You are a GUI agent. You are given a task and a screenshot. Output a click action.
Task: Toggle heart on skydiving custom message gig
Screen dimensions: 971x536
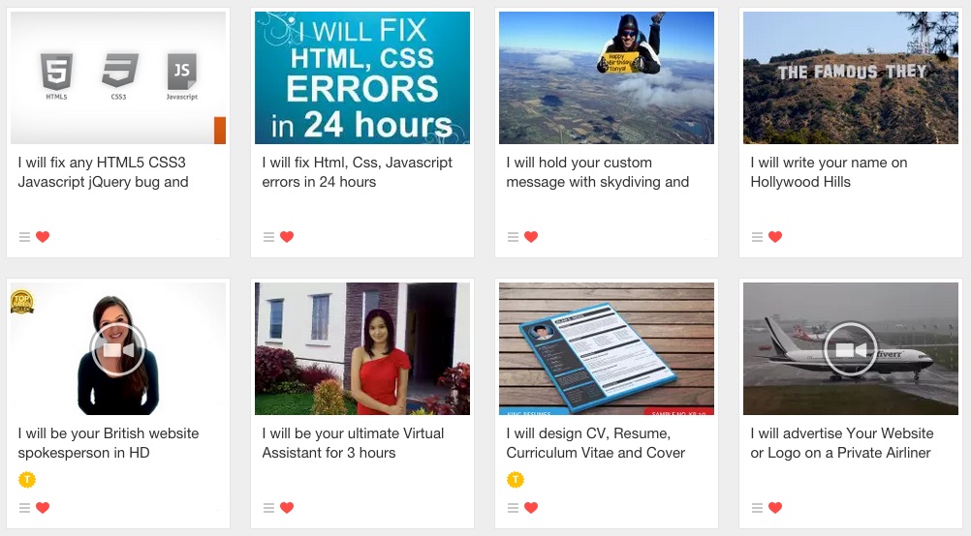[x=531, y=237]
